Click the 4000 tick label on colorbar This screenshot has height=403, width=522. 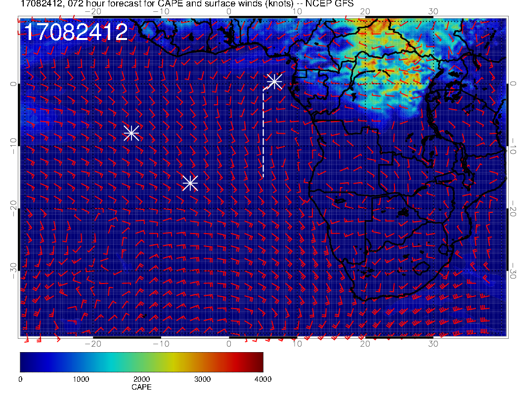coord(263,379)
